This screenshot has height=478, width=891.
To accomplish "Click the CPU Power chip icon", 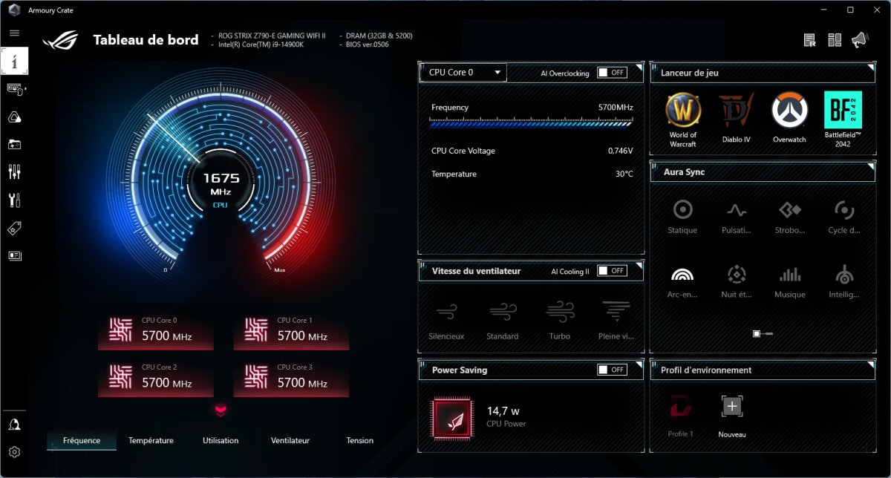I will (x=453, y=418).
